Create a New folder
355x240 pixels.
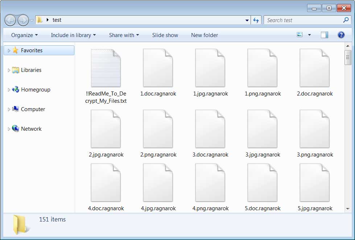coord(204,35)
